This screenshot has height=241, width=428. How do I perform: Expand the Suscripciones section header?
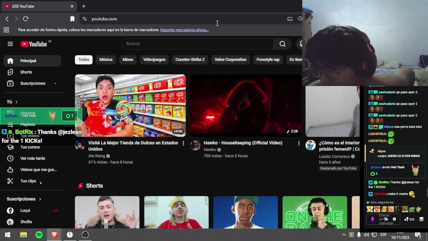click(24, 199)
